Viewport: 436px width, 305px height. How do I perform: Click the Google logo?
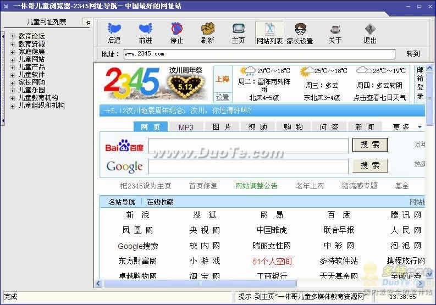tap(124, 167)
